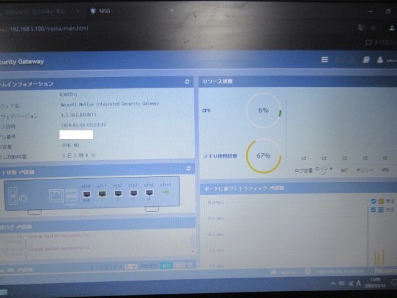Click the log panel scrollbar down arrow
The image size is (397, 298).
pyautogui.click(x=193, y=251)
